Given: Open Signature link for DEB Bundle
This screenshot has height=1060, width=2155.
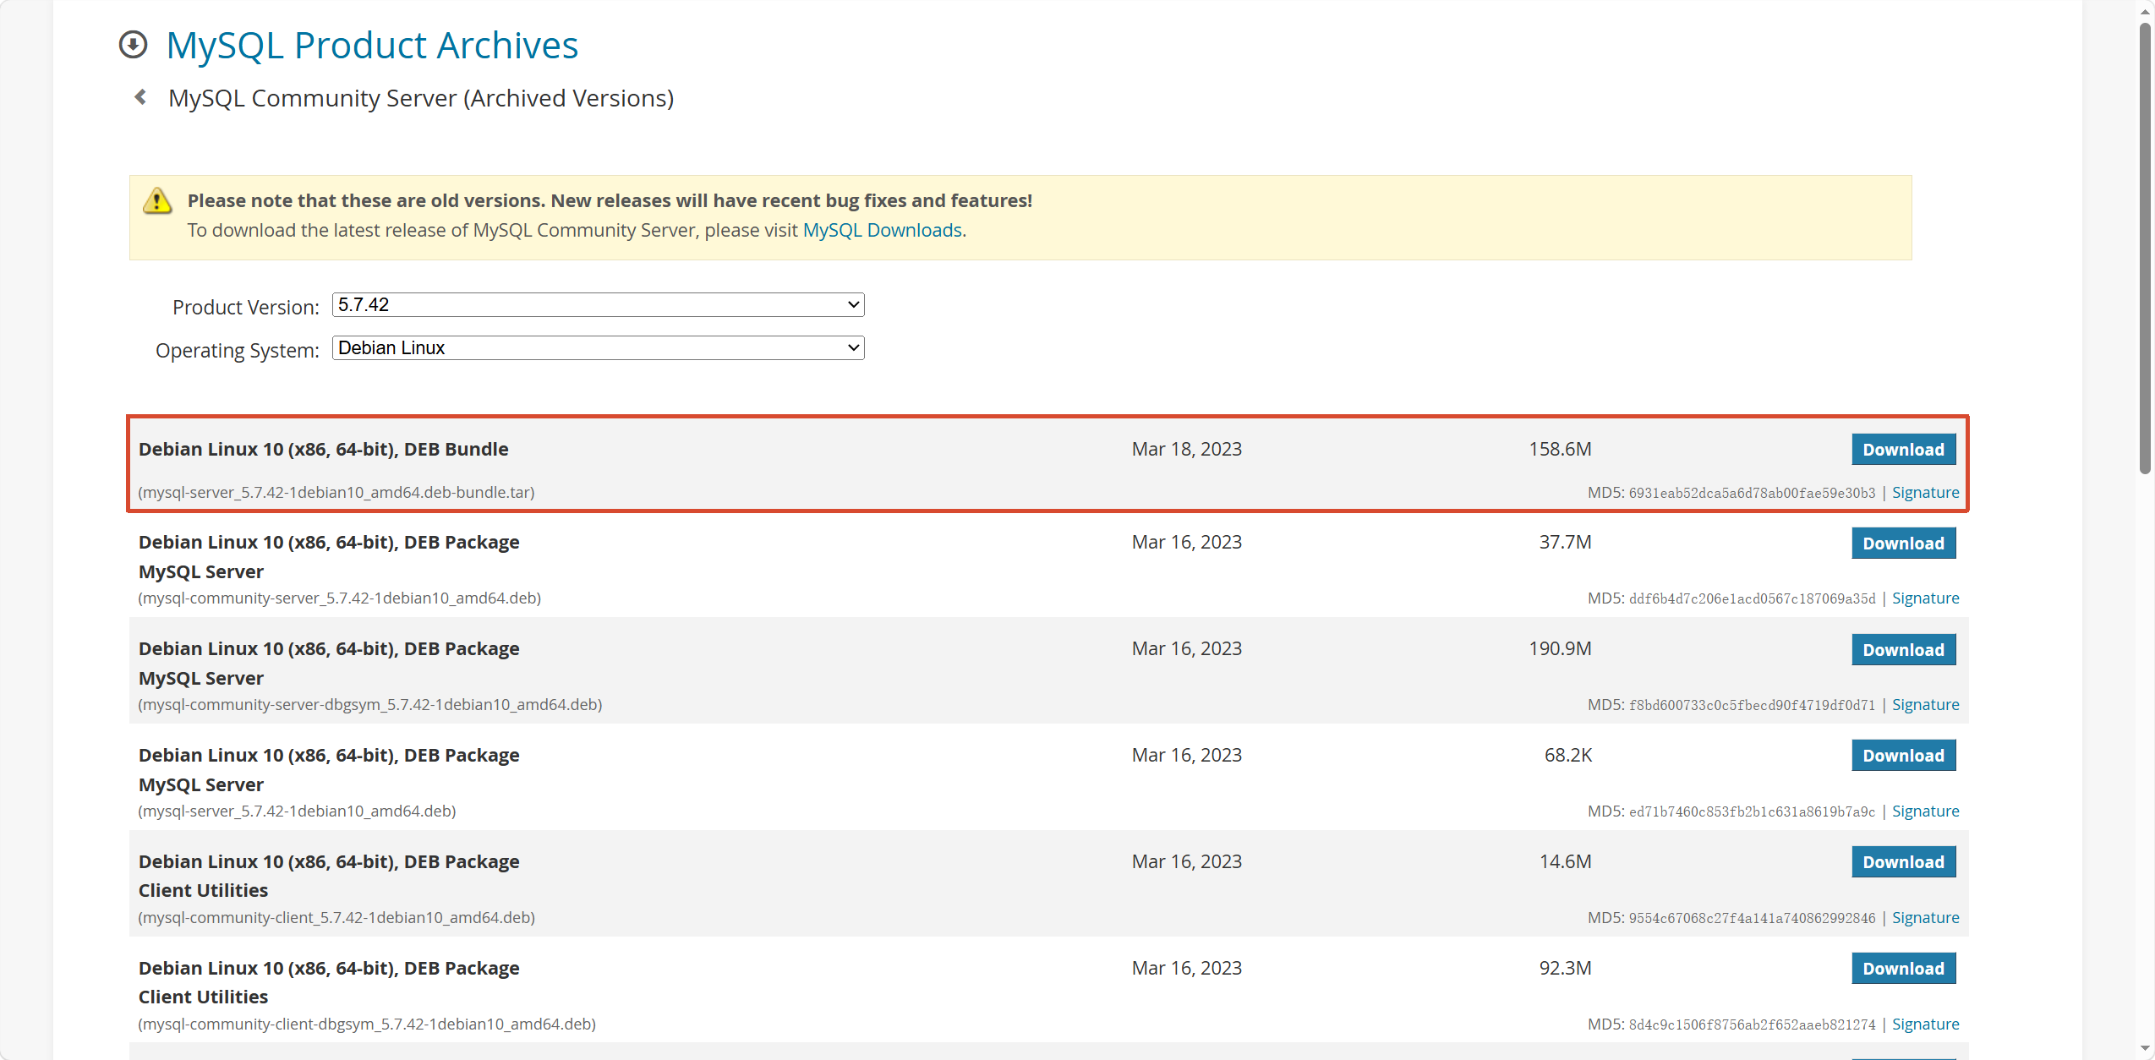Looking at the screenshot, I should pos(1925,493).
